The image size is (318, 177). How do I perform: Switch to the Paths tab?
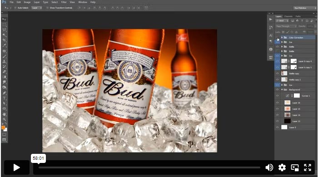tap(298, 16)
